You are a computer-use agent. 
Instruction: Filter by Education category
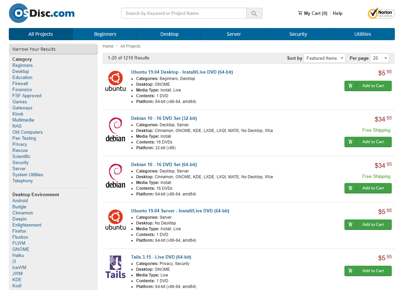tap(22, 78)
